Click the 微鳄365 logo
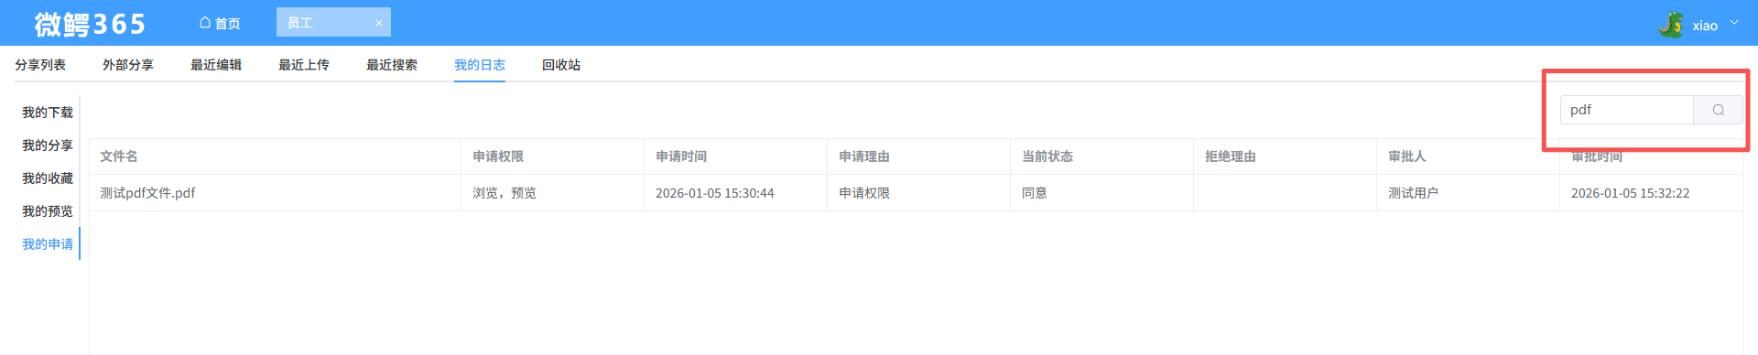This screenshot has width=1758, height=355. 90,24
